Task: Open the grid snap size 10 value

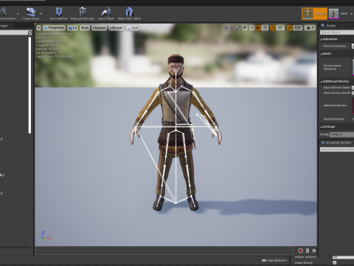Action: click(x=265, y=28)
